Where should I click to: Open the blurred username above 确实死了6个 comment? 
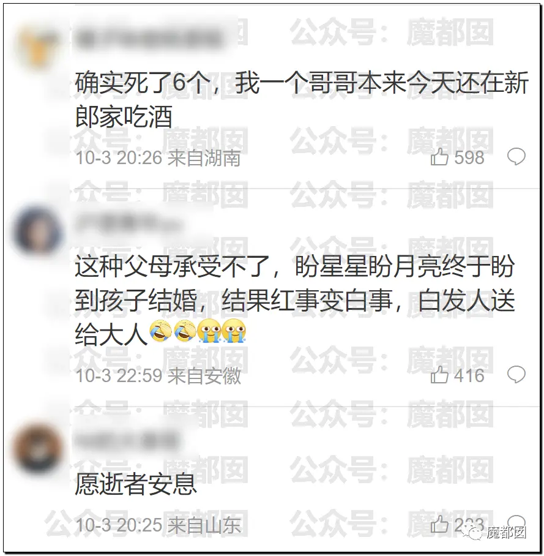click(x=149, y=39)
